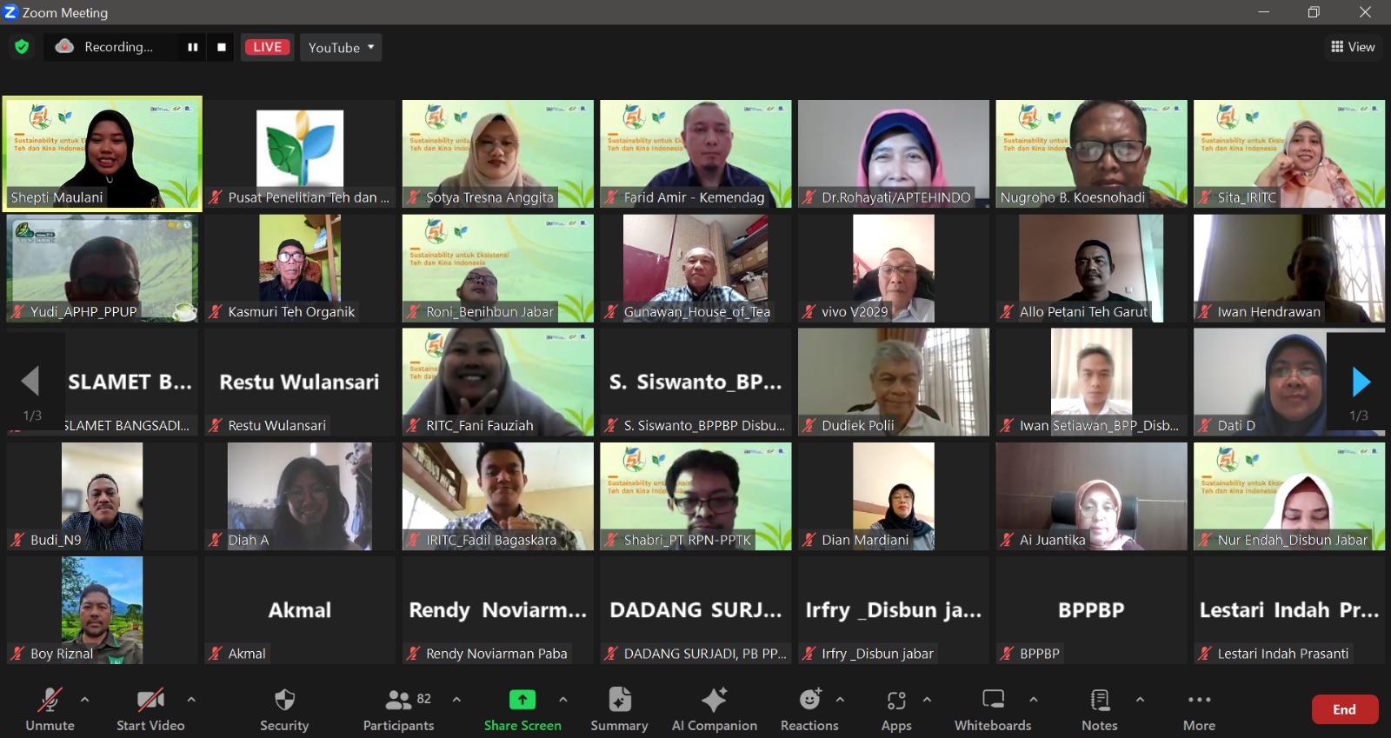Expand video options arrow beside Start Video
The height and width of the screenshot is (738, 1391).
[x=191, y=699]
